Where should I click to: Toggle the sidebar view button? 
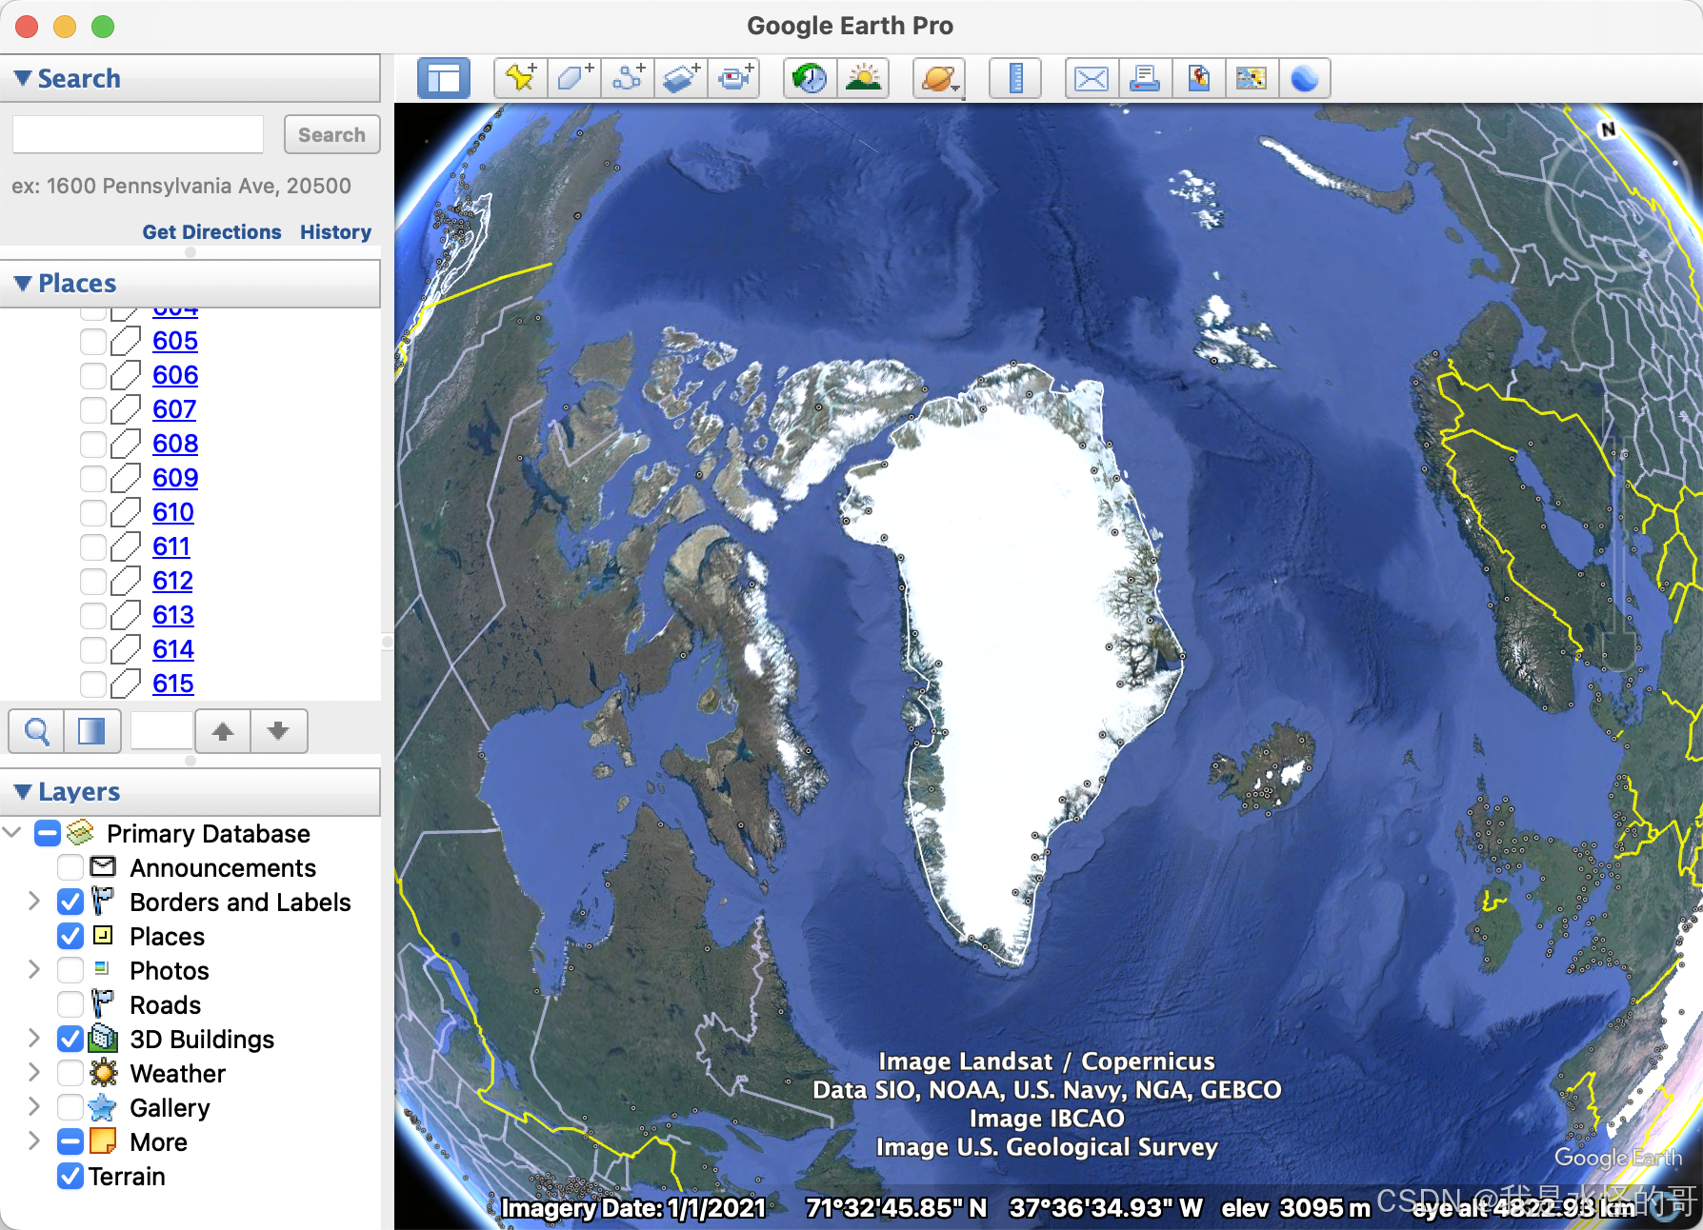click(444, 78)
